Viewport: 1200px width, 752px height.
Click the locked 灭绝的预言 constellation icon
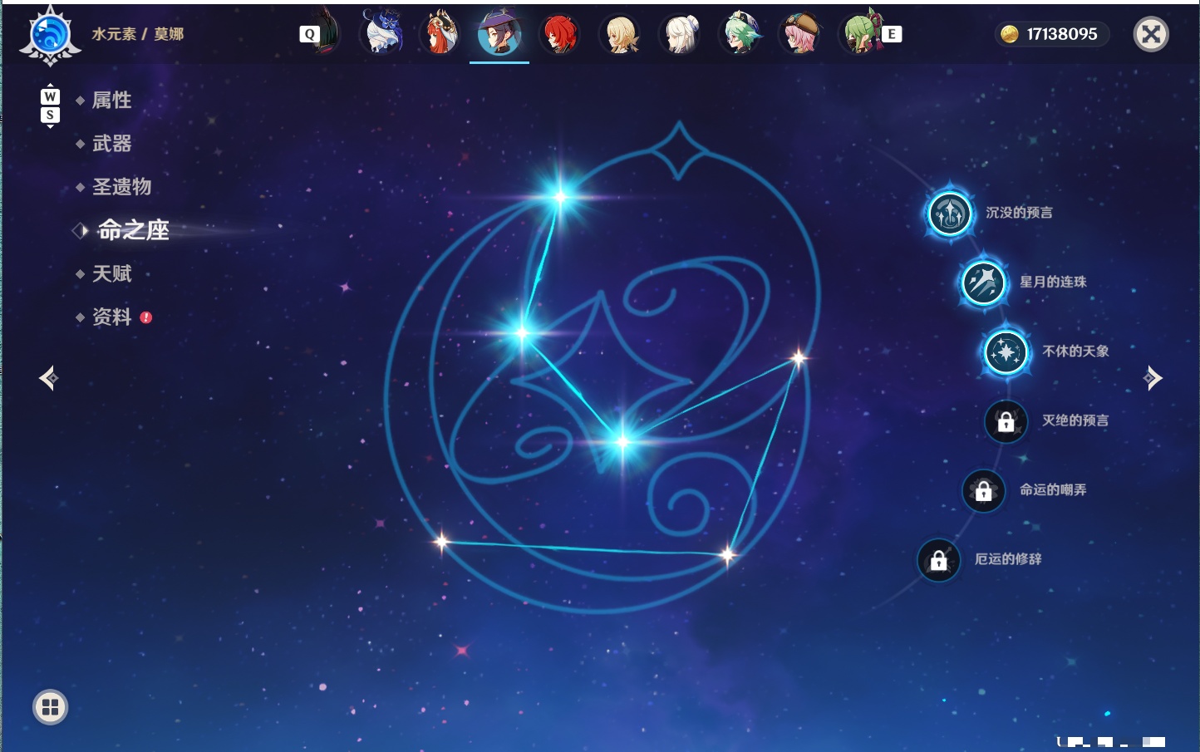click(1006, 421)
